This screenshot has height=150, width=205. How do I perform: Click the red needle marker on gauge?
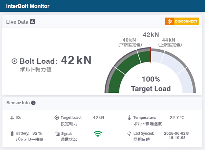151,55
